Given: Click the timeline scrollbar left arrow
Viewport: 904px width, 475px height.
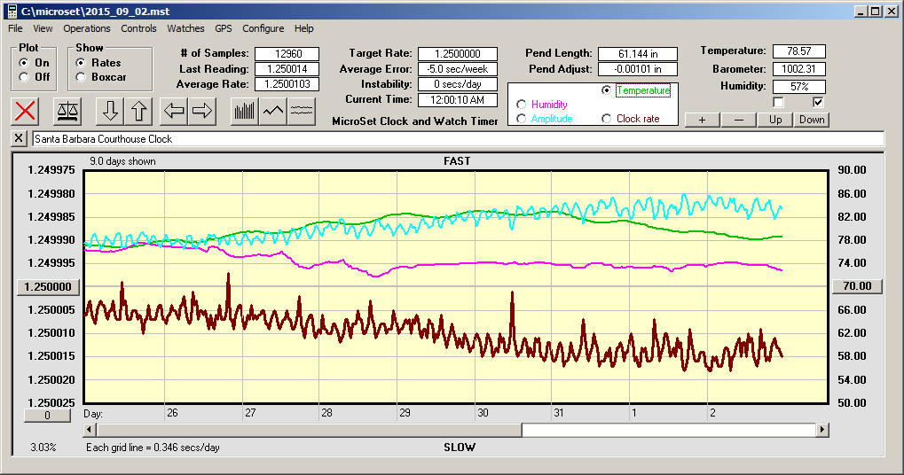Looking at the screenshot, I should [x=90, y=430].
